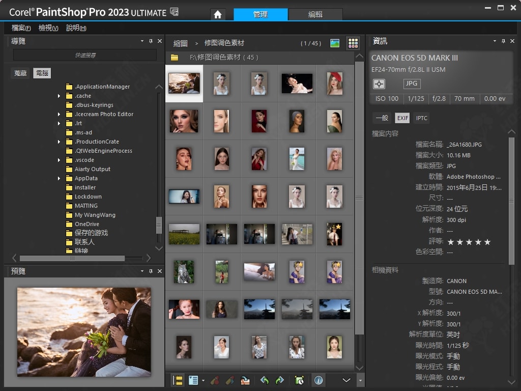Set rating to five stars
Screen dimensions: 521x391
(487, 242)
